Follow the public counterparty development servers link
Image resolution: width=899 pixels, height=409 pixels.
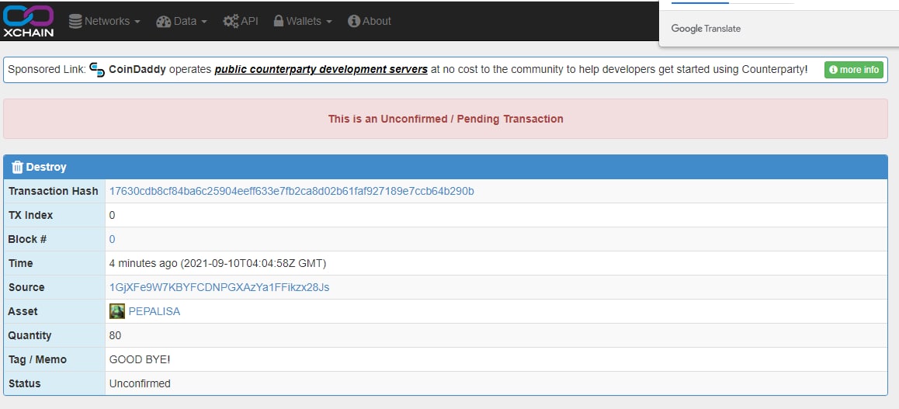click(x=321, y=69)
